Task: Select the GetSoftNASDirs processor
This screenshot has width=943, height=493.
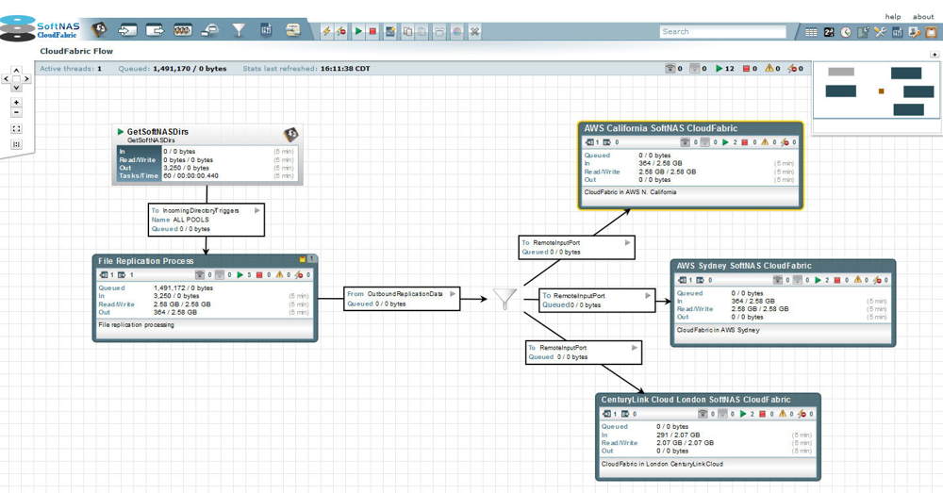Action: pyautogui.click(x=207, y=155)
